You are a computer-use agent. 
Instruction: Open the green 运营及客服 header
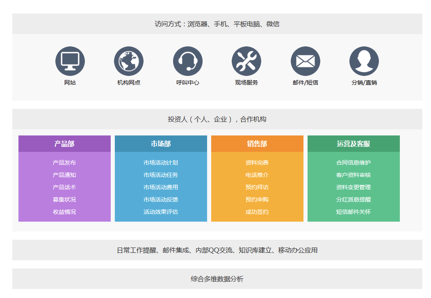pyautogui.click(x=353, y=144)
